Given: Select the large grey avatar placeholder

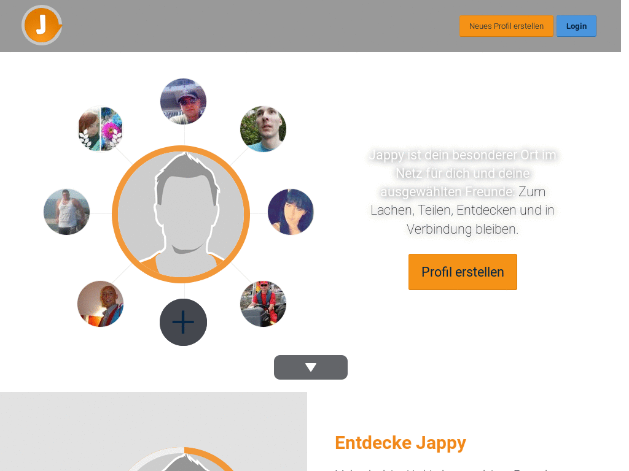Looking at the screenshot, I should [181, 214].
